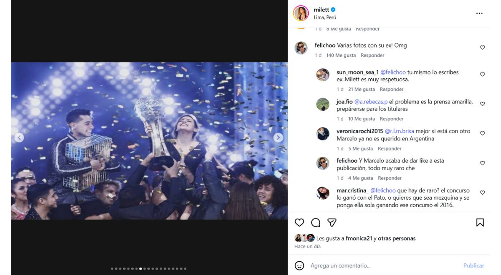The image size is (501, 275).
Task: Click Responder under joa.fio's comment
Action: click(392, 119)
